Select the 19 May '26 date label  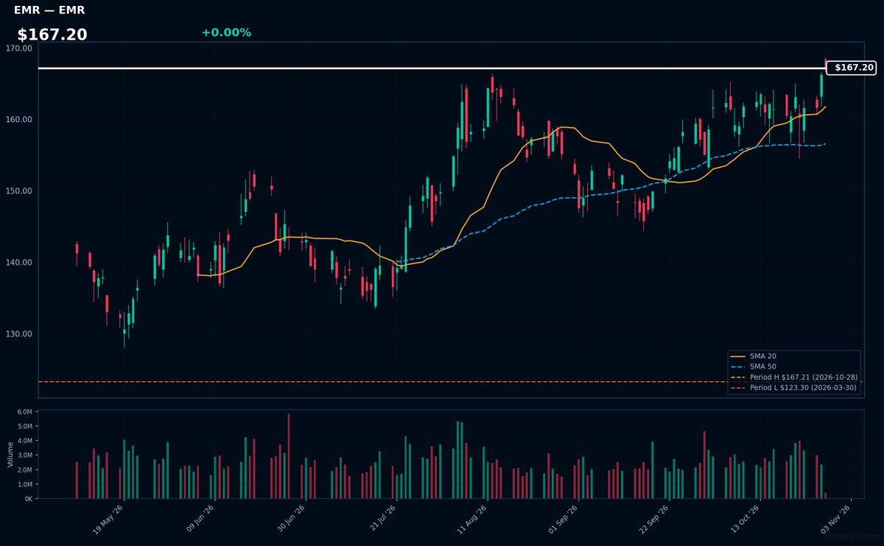(108, 520)
